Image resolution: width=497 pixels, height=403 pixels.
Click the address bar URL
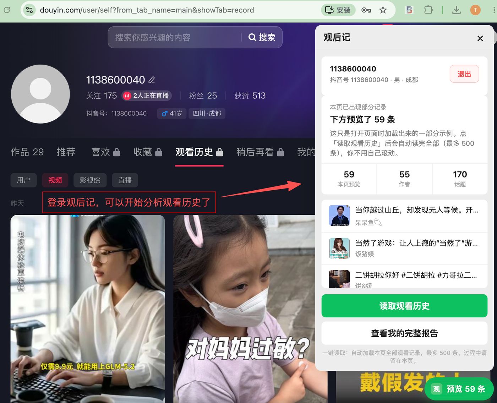click(147, 10)
